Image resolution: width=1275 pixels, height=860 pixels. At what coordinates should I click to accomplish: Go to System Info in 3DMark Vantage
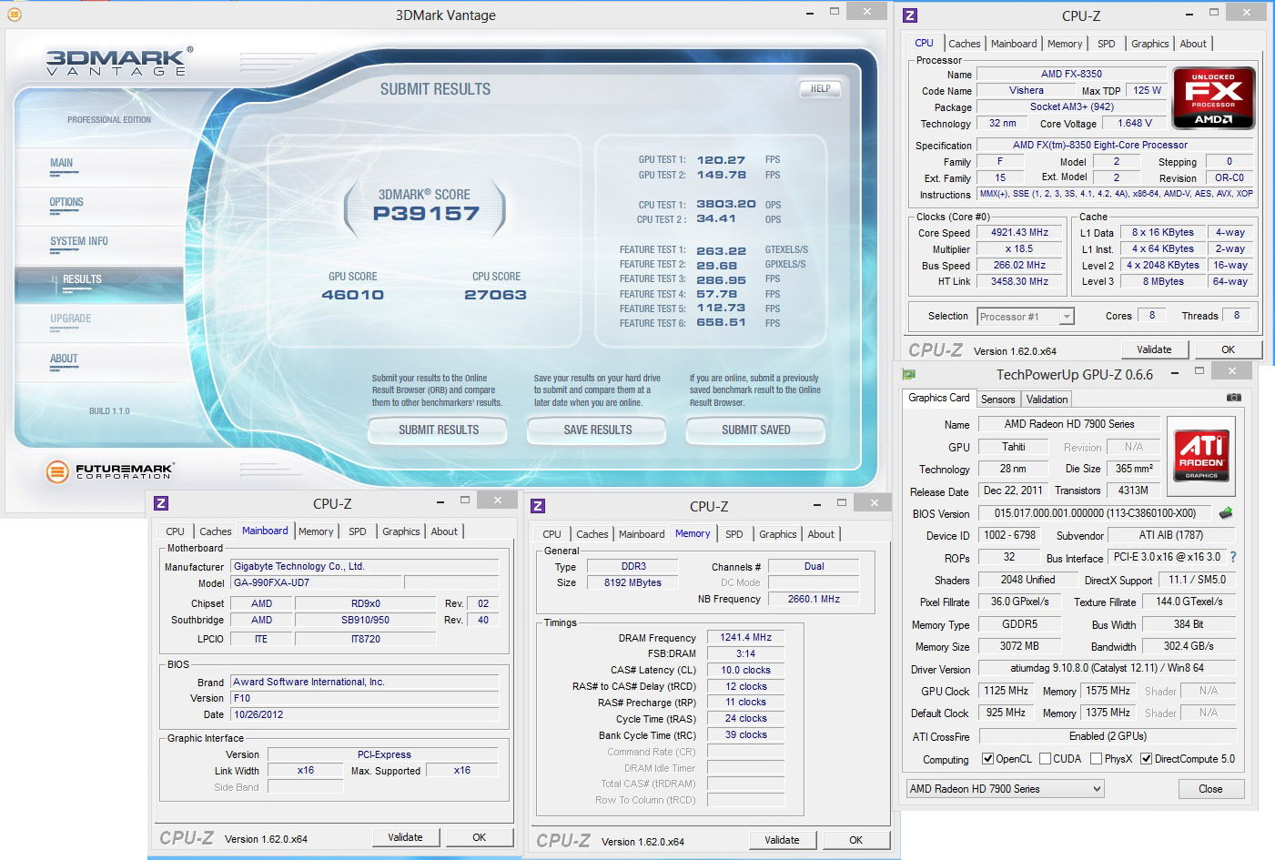[79, 241]
